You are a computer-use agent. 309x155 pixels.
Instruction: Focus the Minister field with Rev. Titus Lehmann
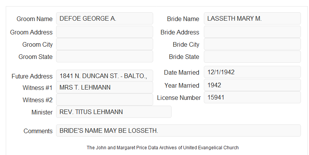pos(114,112)
